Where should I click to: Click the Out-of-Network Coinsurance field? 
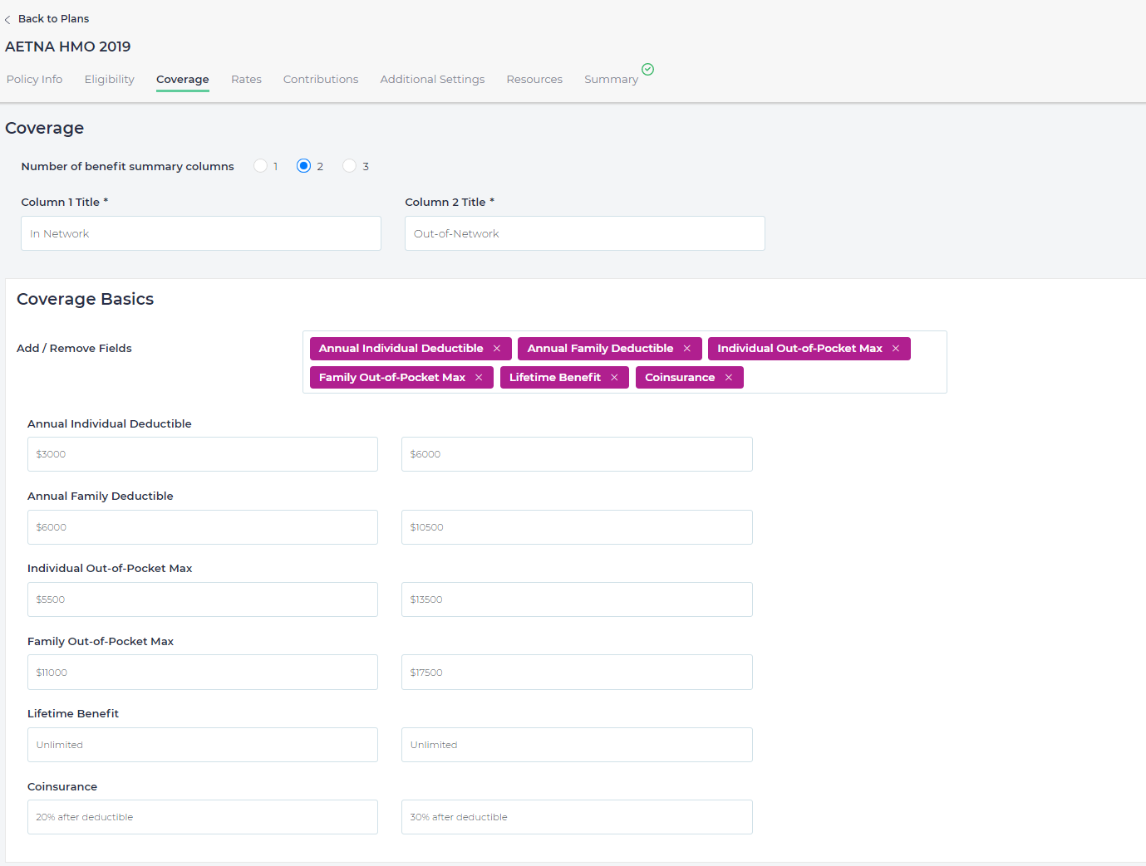pyautogui.click(x=577, y=817)
